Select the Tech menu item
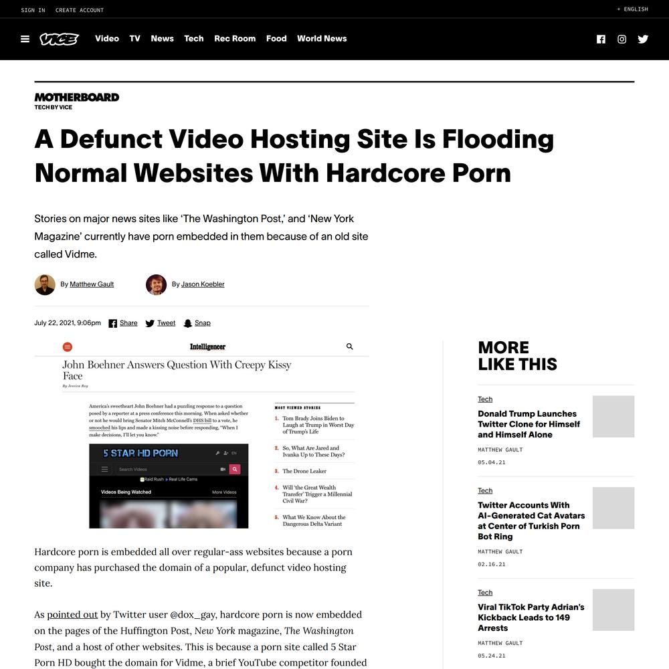The image size is (669, 669). click(194, 38)
